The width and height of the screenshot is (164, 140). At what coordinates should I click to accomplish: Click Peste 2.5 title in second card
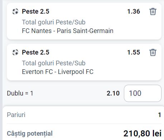point(35,52)
